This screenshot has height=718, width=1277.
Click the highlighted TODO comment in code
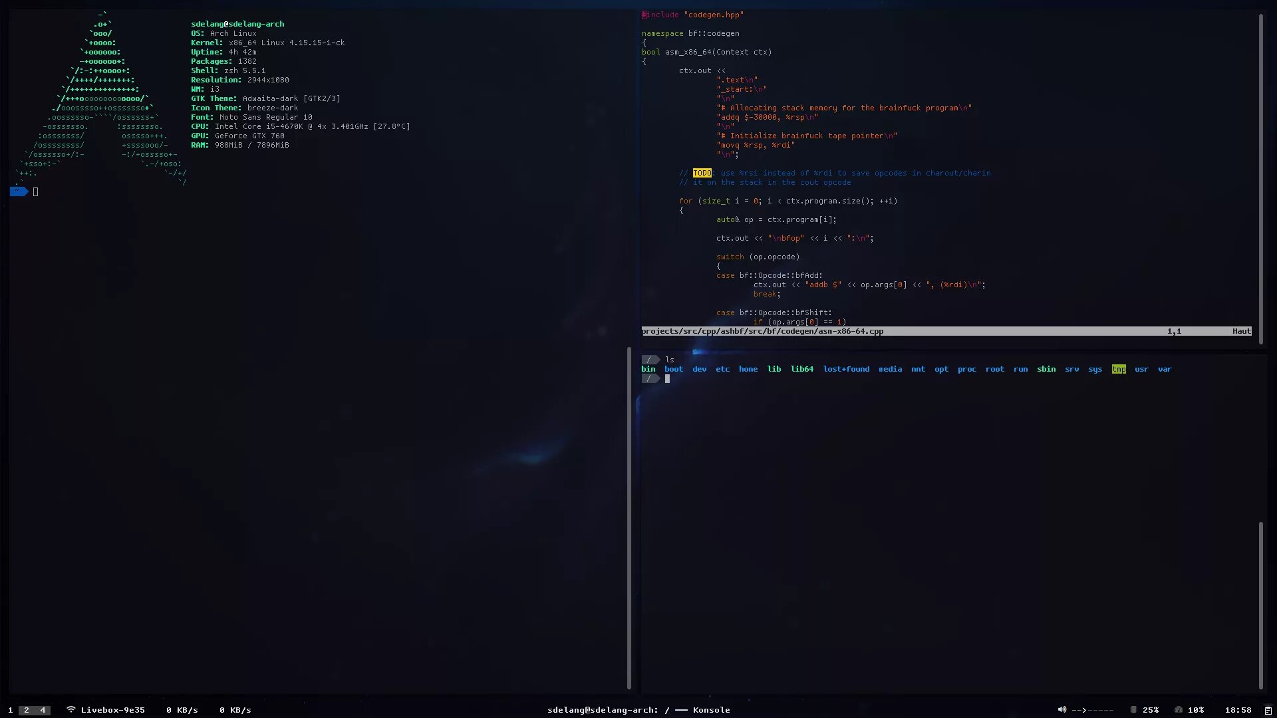coord(702,173)
